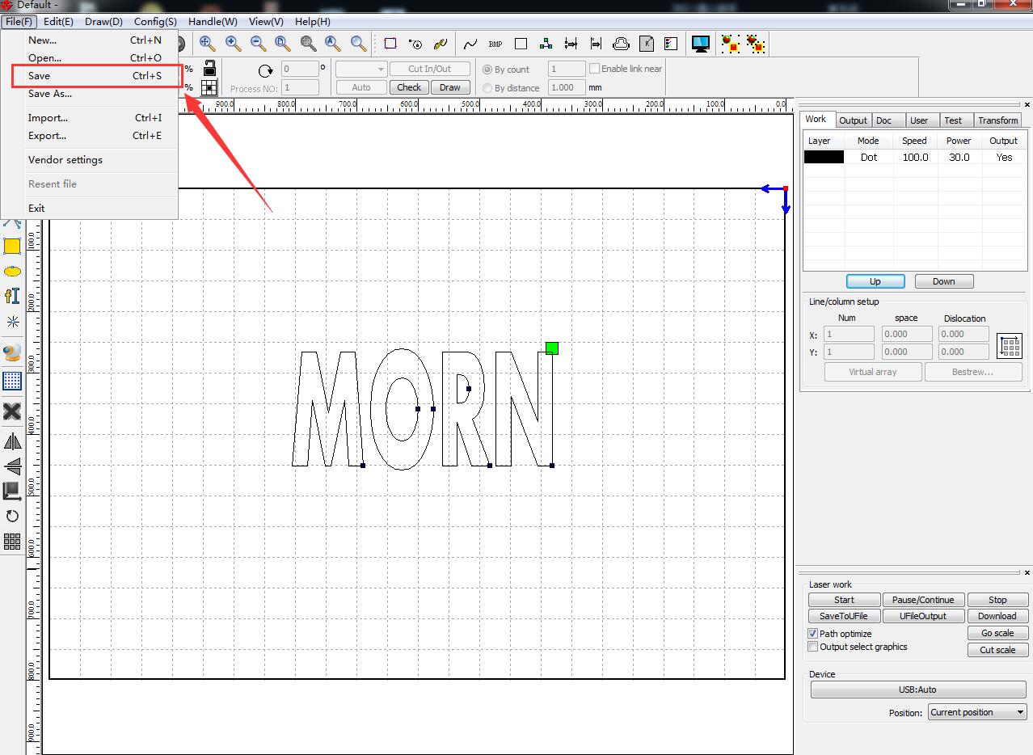1033x755 pixels.
Task: Click the curve smoothing icon
Action: click(470, 44)
